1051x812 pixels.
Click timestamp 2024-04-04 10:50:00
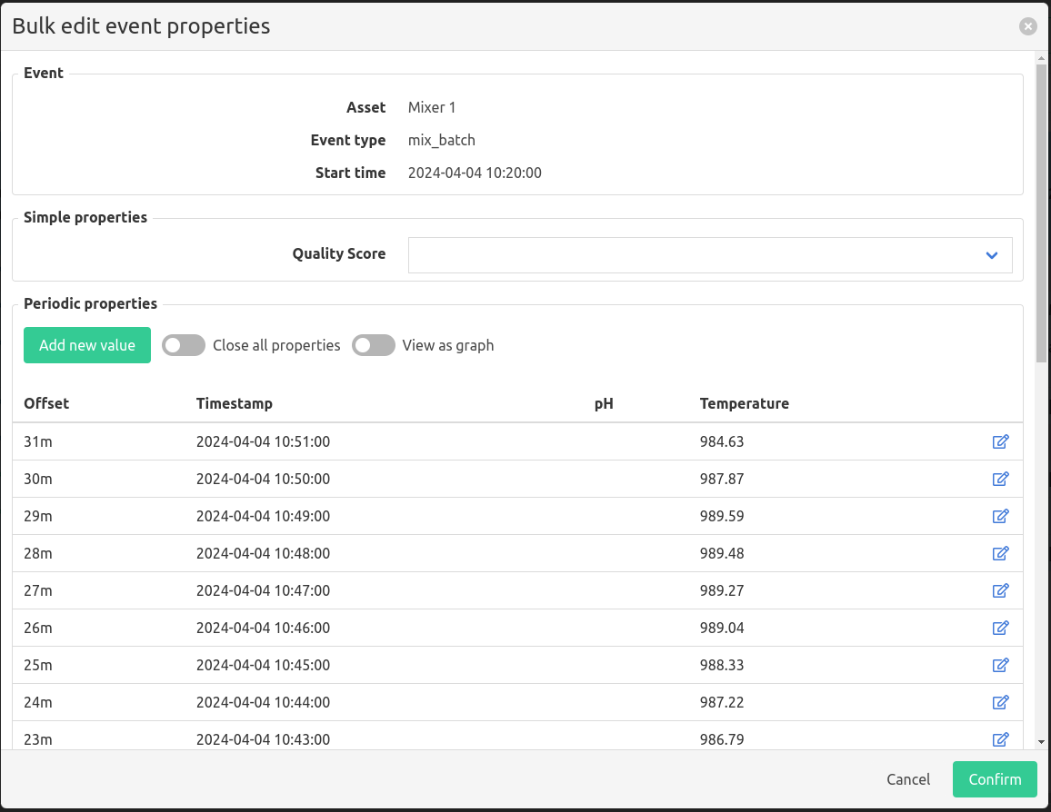(263, 479)
